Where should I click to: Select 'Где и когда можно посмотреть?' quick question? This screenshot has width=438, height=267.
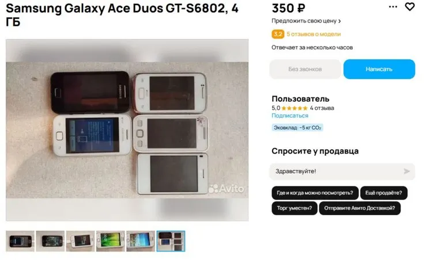315,193
